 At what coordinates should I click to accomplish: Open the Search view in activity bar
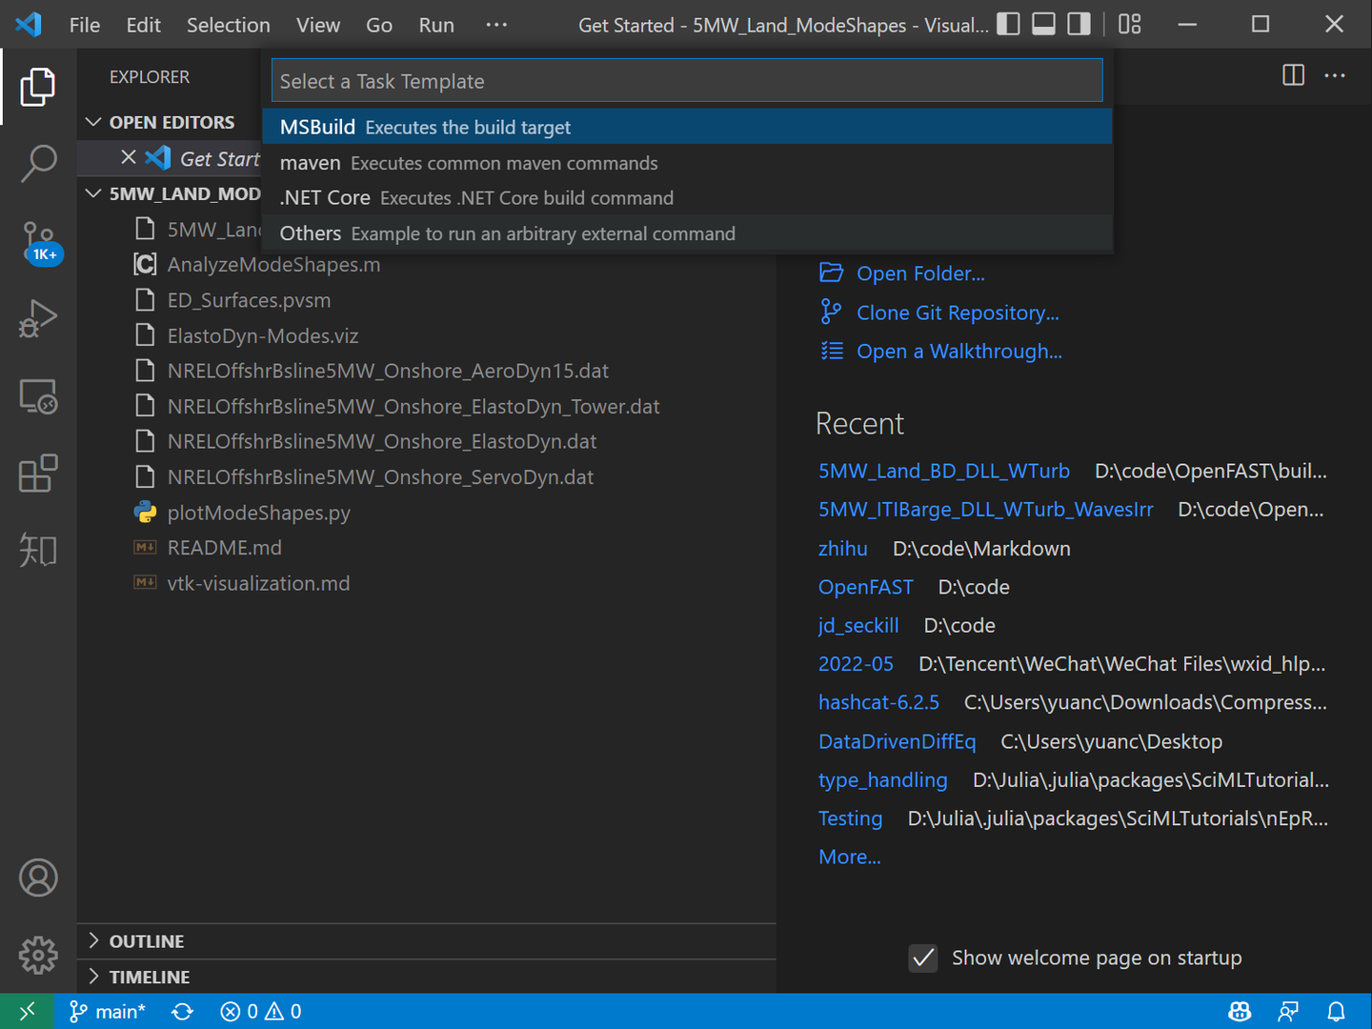tap(38, 164)
